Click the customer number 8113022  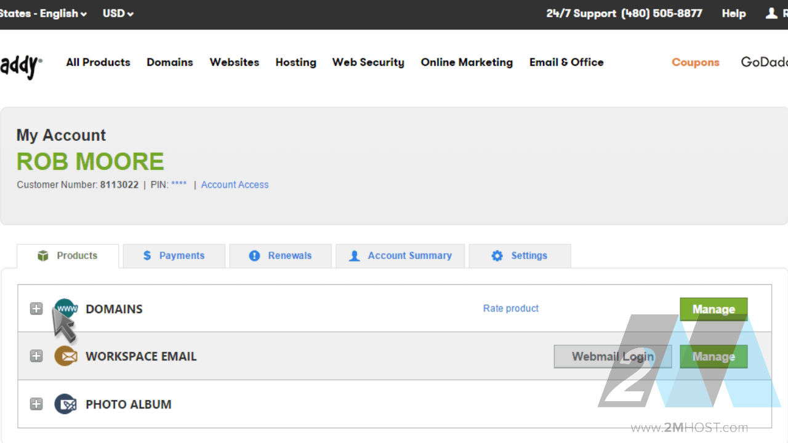coord(119,185)
